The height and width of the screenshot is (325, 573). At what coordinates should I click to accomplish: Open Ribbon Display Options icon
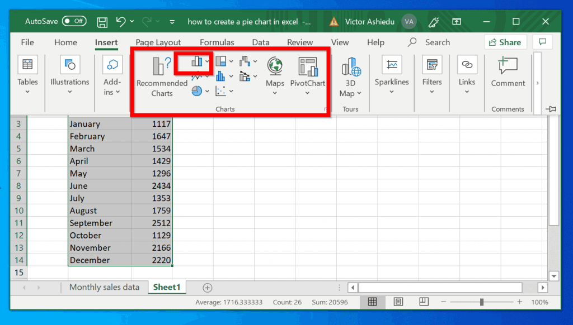tap(457, 22)
